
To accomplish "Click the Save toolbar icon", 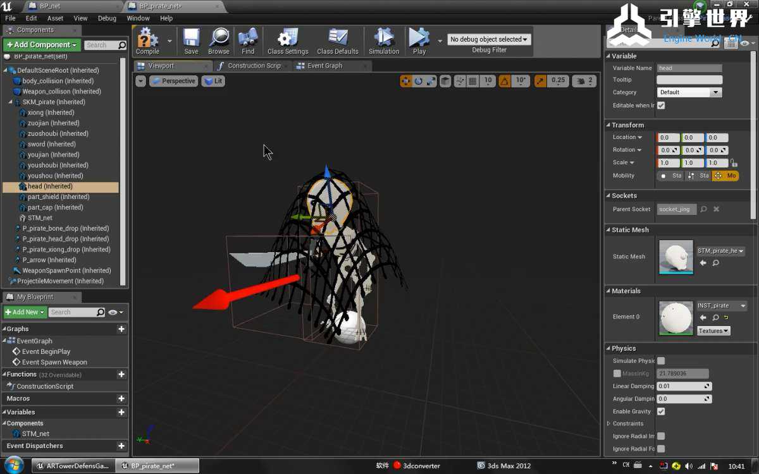I will 191,39.
